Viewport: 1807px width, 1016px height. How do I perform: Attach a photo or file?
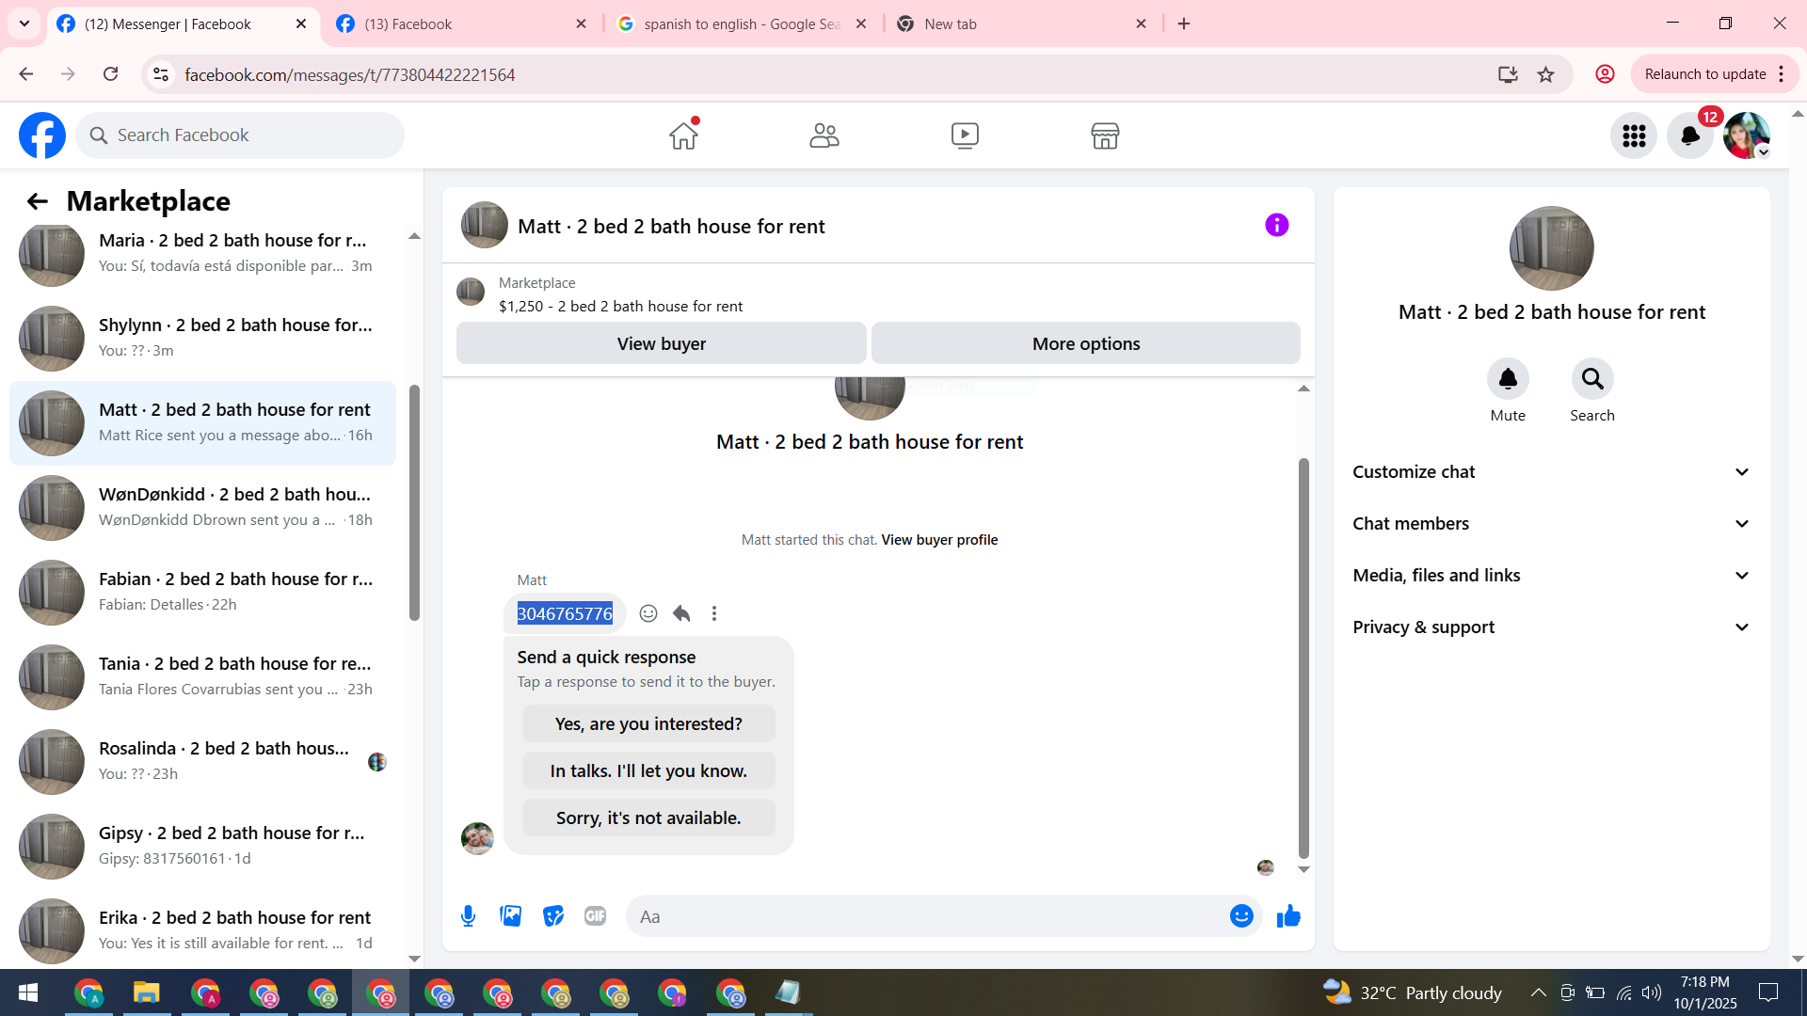(x=511, y=916)
